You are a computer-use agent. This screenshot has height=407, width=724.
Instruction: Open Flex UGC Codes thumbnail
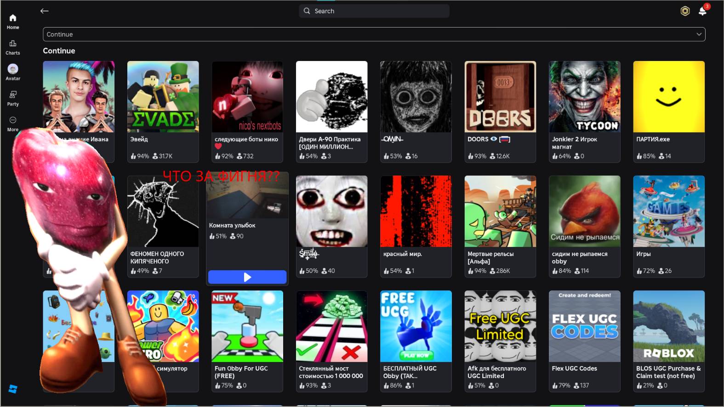click(x=585, y=326)
